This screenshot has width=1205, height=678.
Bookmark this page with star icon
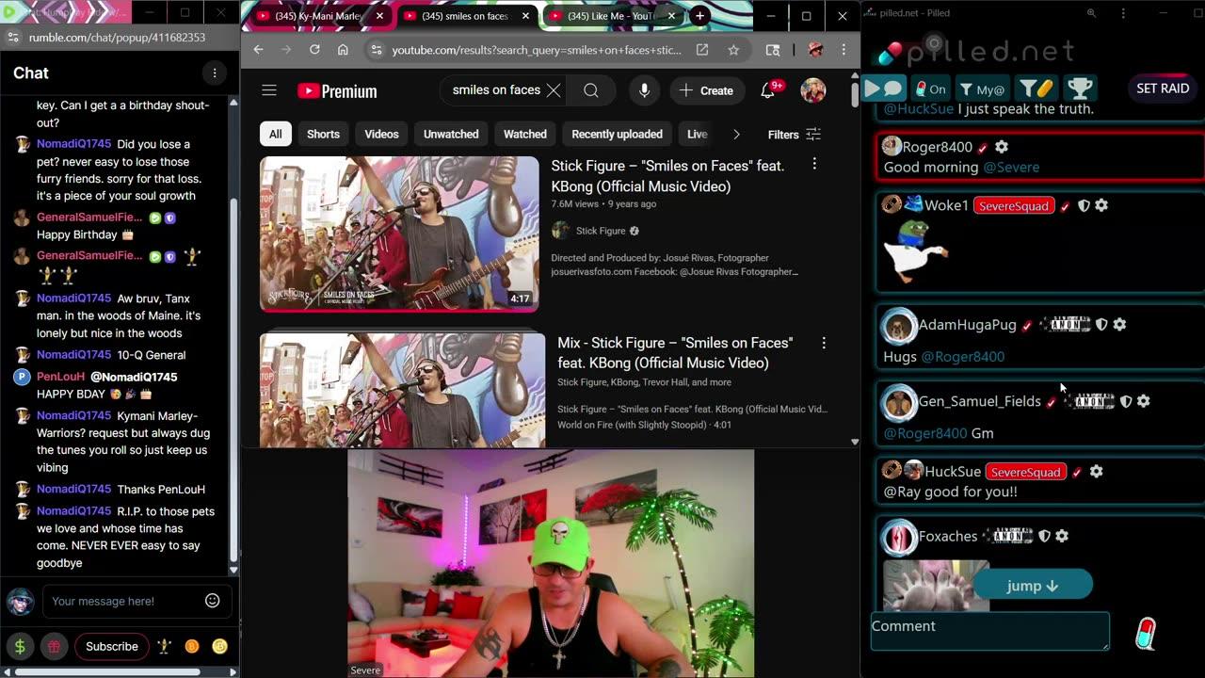733,50
